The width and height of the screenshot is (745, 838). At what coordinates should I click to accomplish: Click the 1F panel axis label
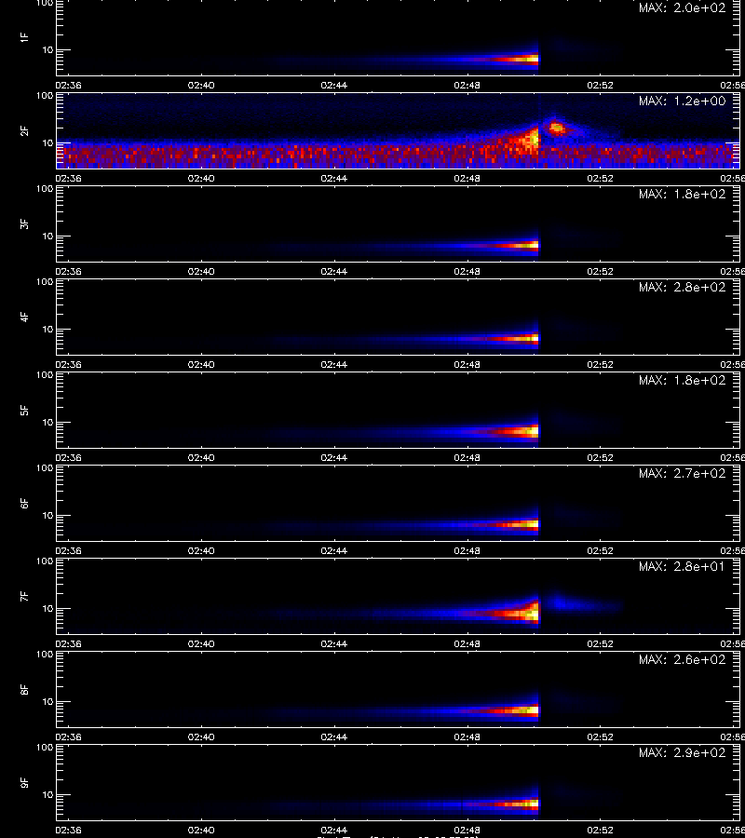(24, 37)
